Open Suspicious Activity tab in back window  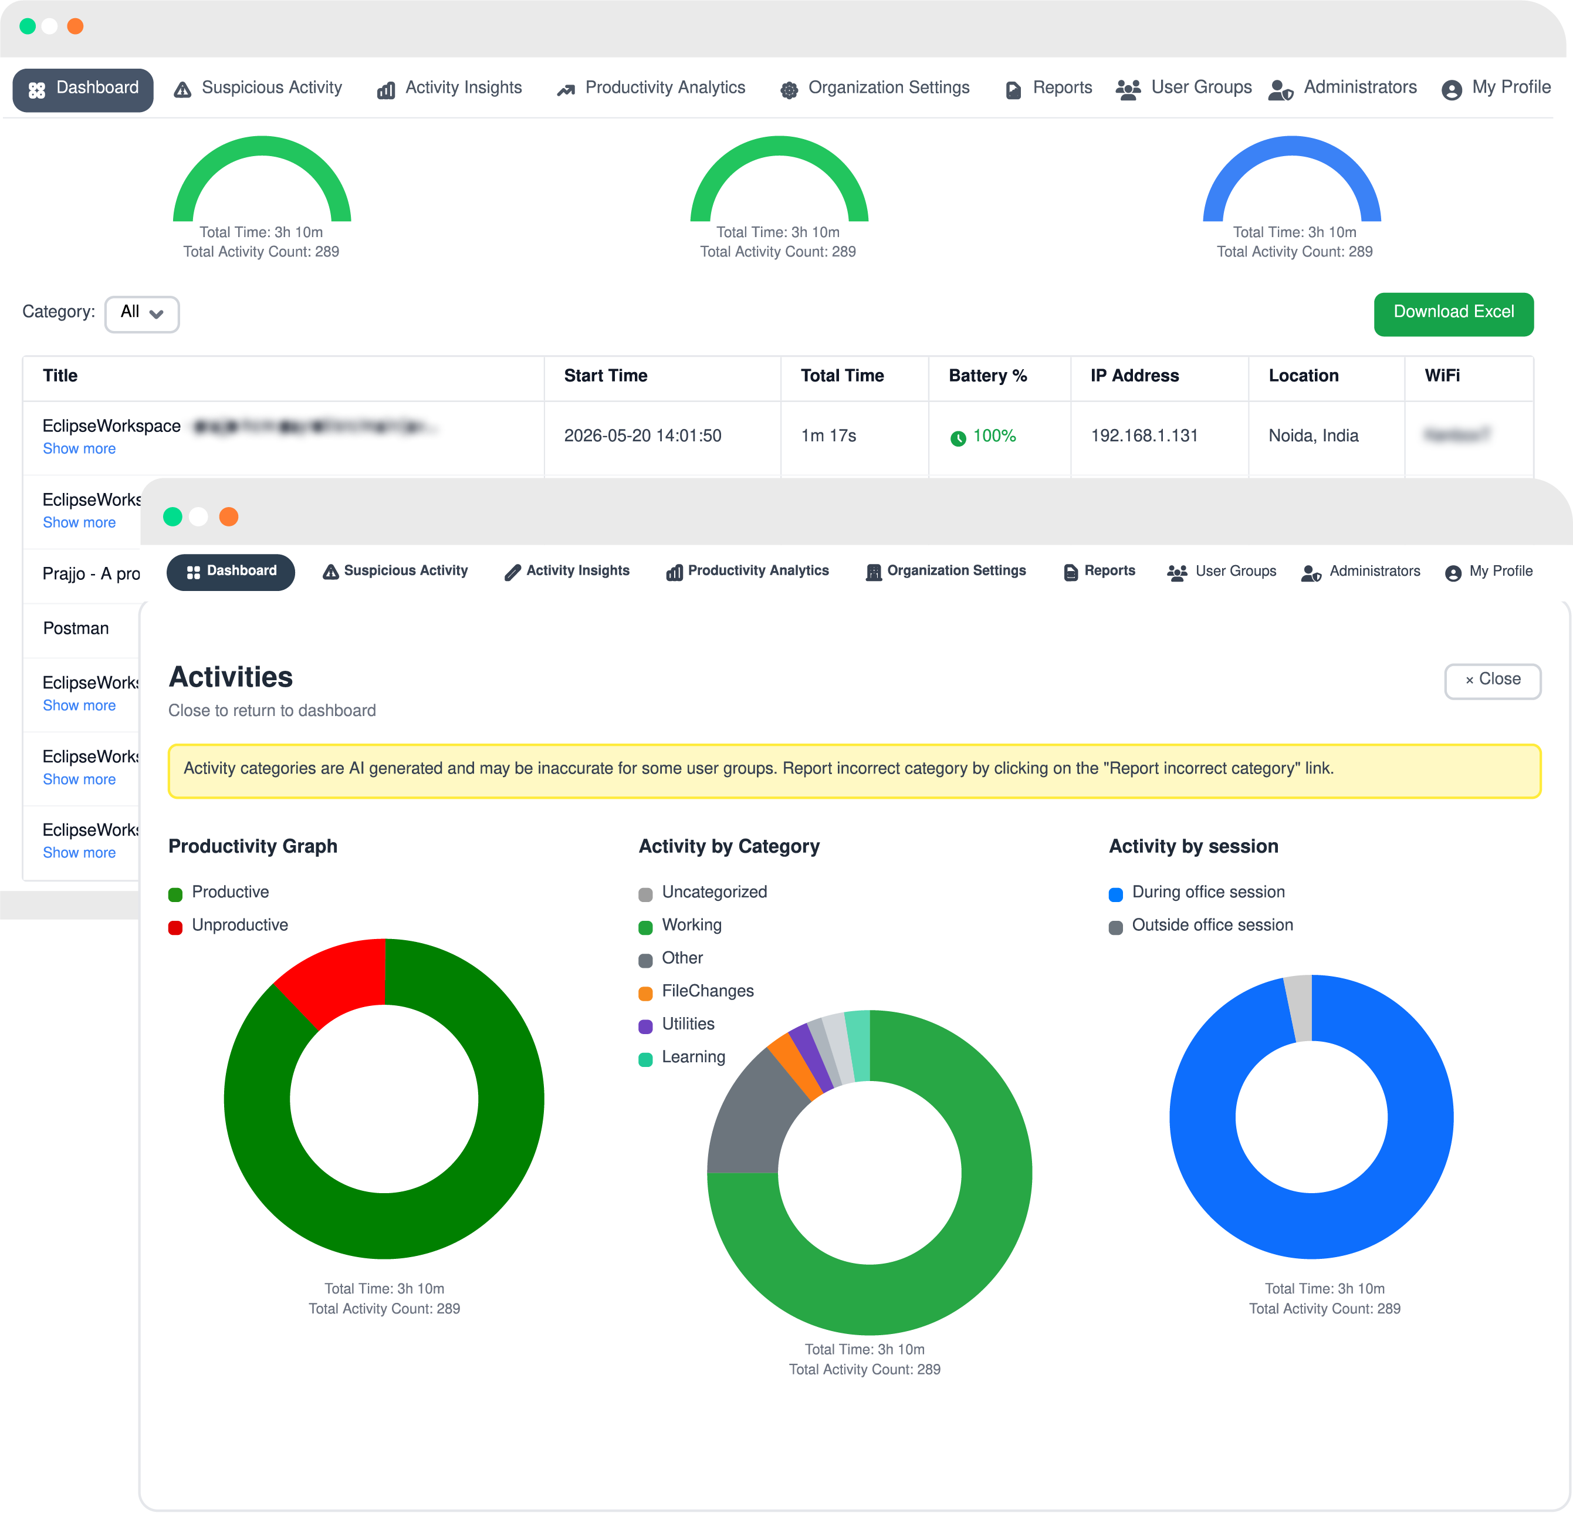point(258,88)
